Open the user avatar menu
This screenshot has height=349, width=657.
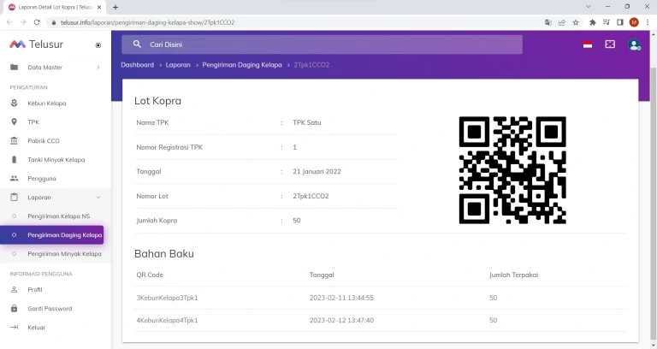tap(634, 44)
